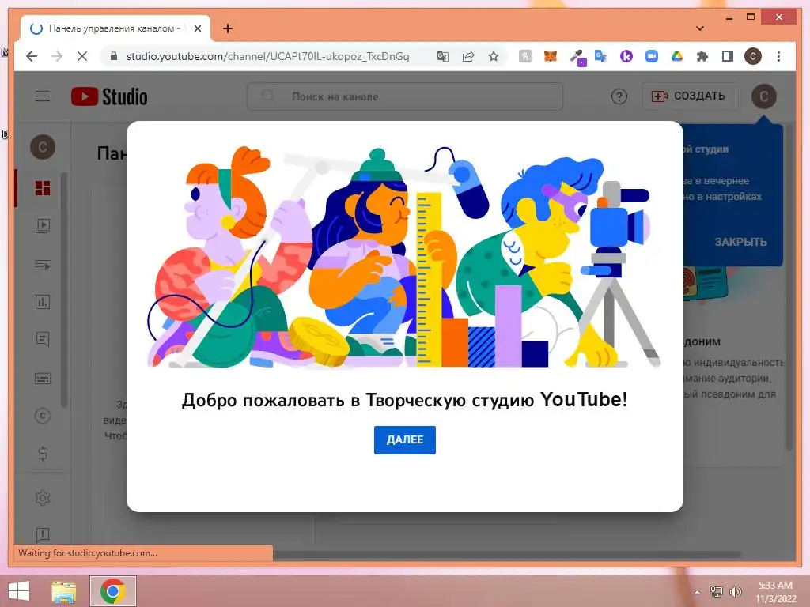Open the Subtitles icon in sidebar

(x=43, y=379)
